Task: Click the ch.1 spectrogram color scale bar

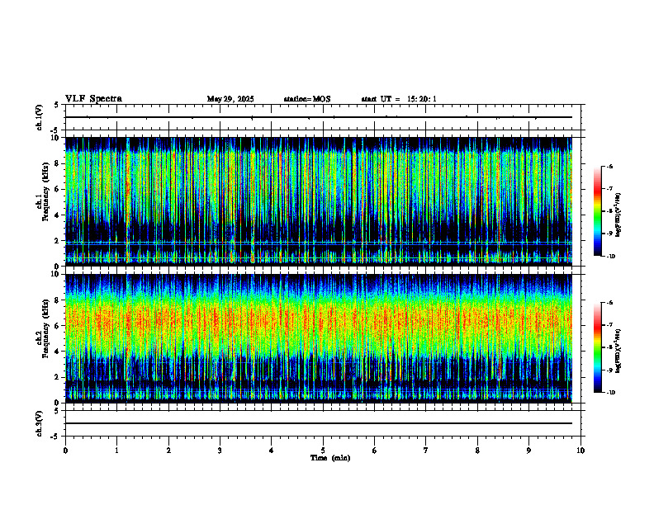Action: click(597, 211)
